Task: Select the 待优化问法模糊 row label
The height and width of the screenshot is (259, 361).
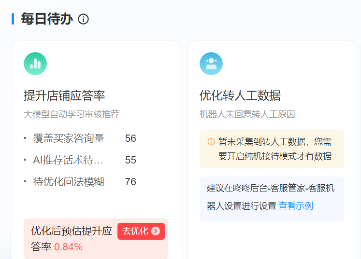Action: 69,182
